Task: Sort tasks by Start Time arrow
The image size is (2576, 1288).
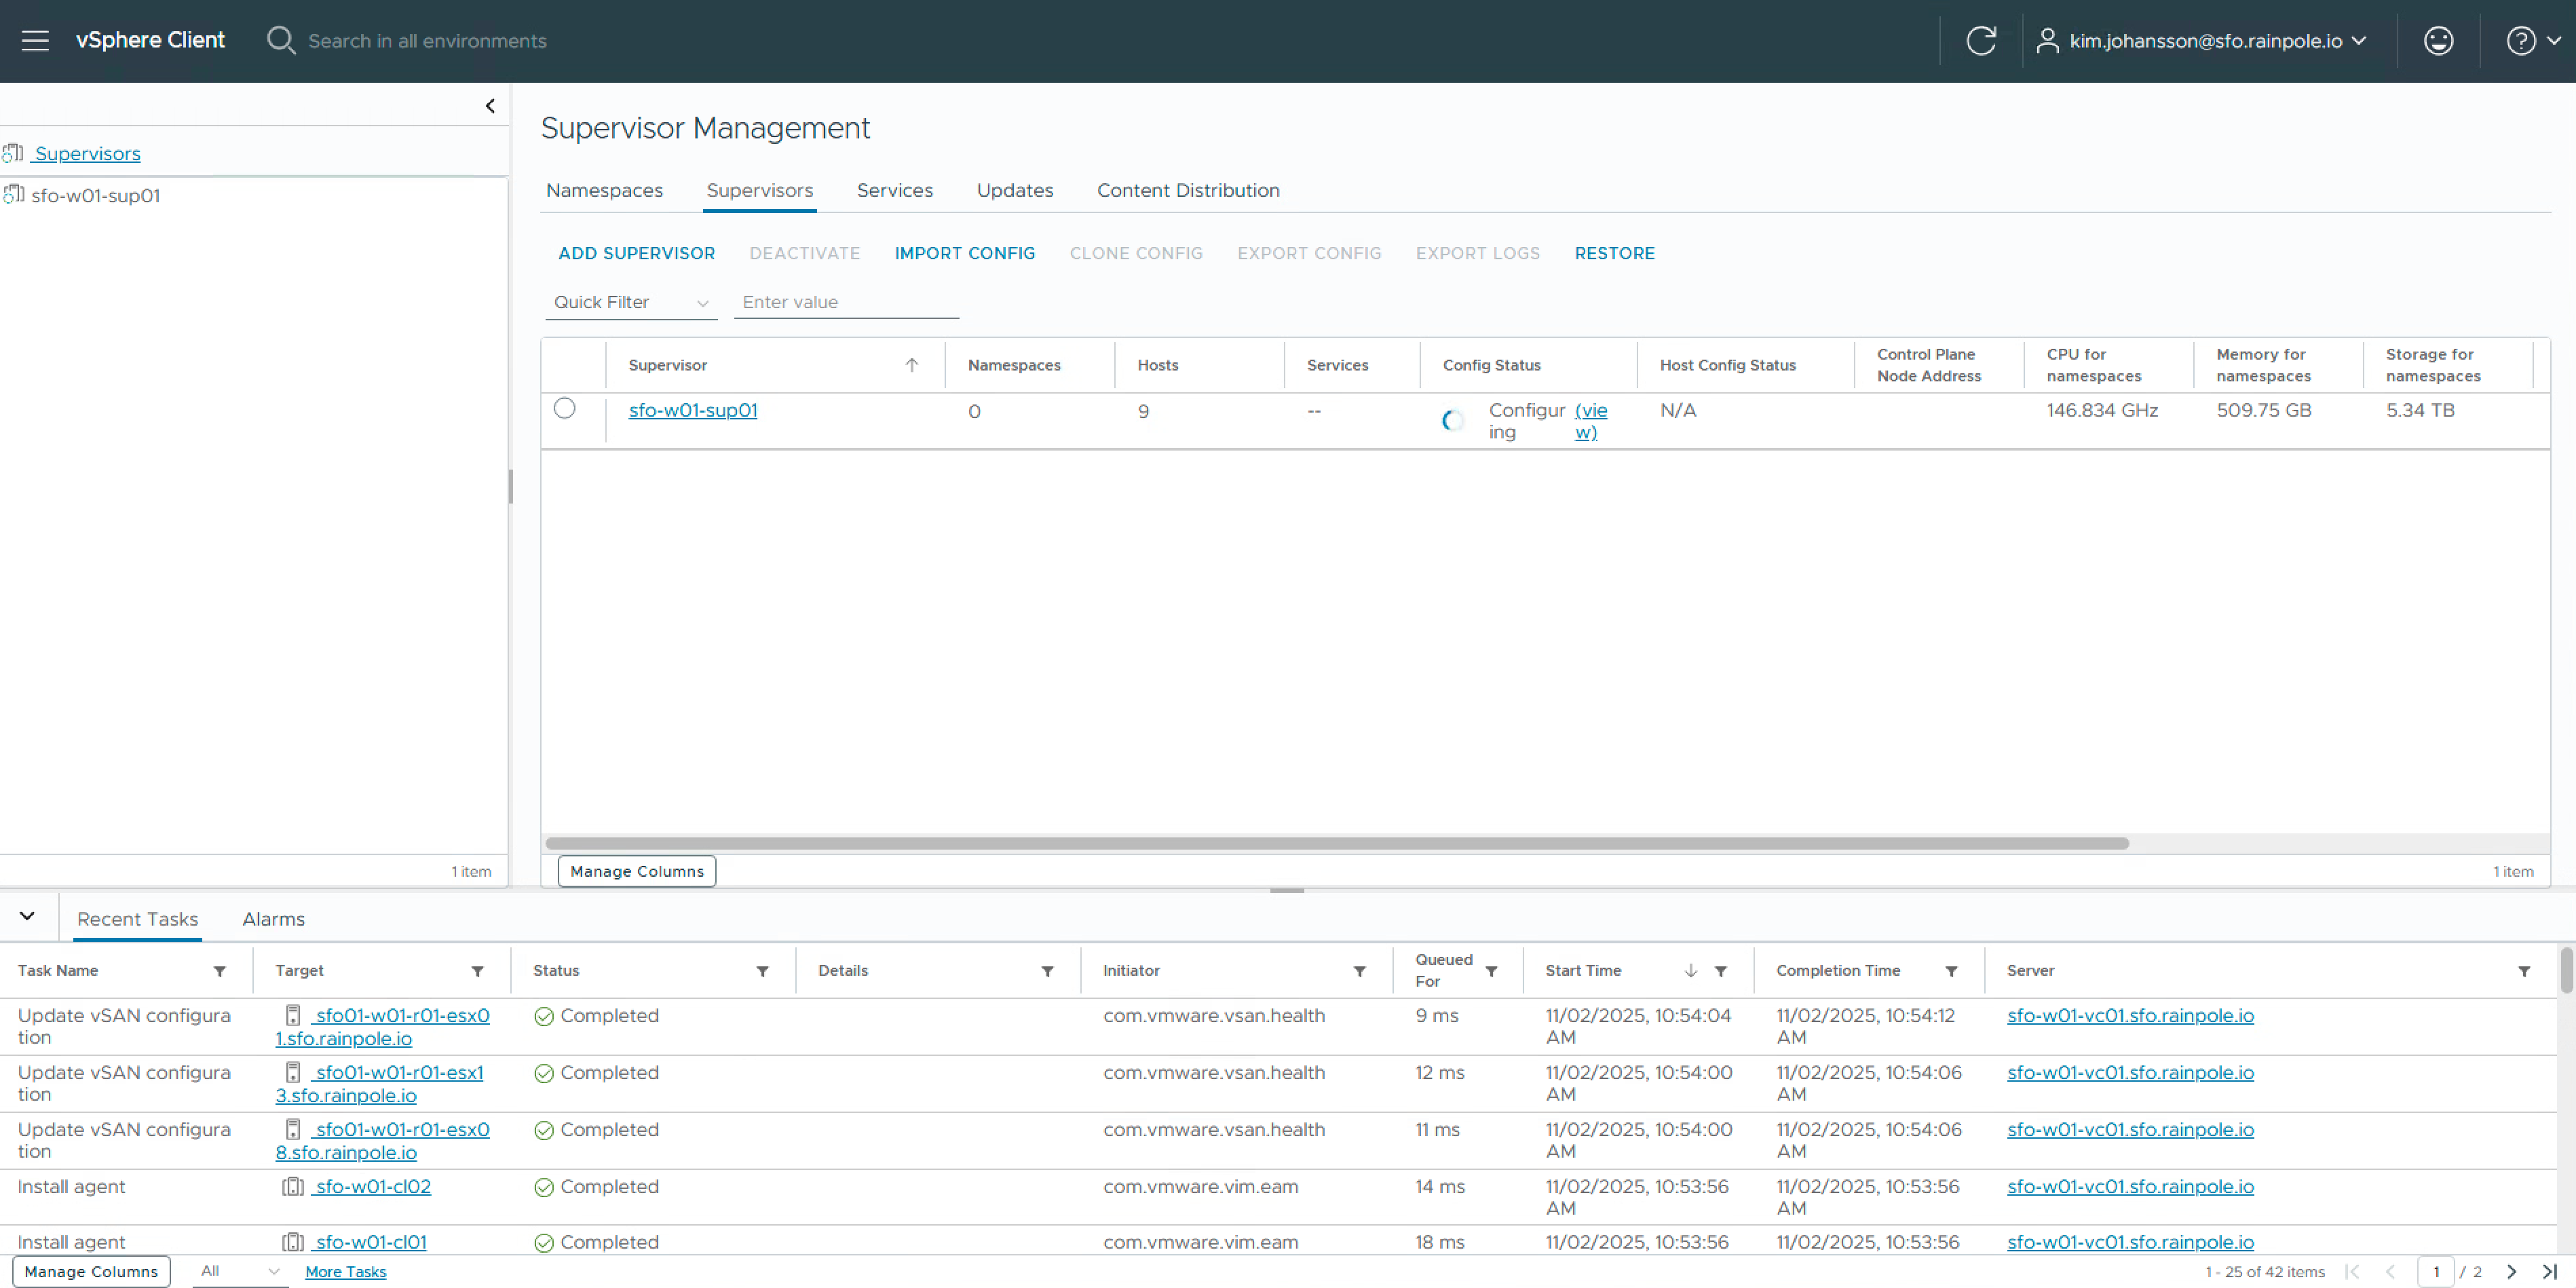Action: point(1691,970)
